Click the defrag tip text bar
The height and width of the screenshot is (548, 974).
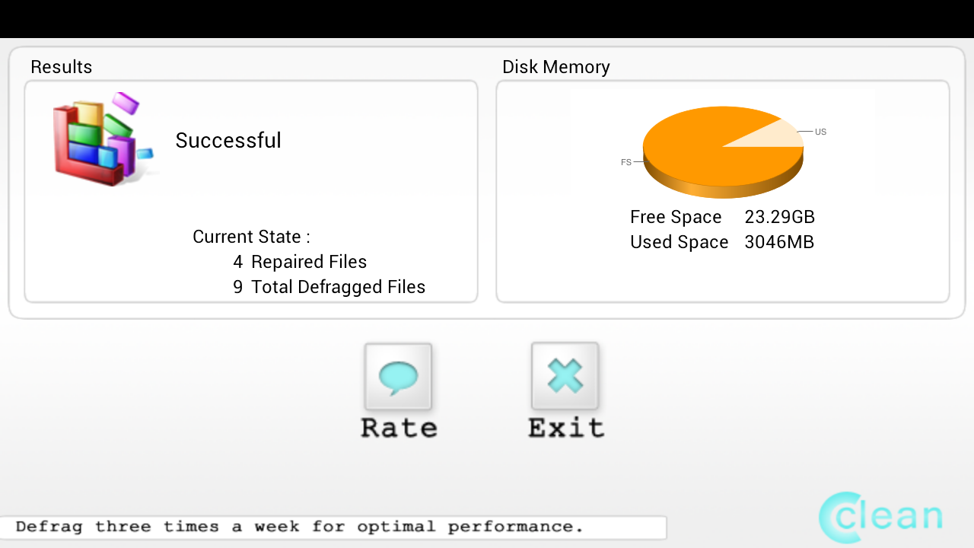(x=333, y=527)
